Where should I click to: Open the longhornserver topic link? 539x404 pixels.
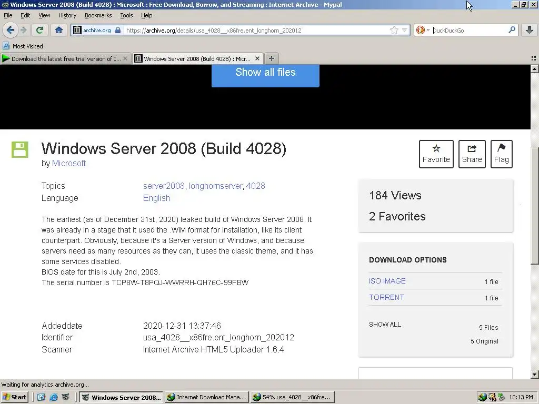pos(215,186)
